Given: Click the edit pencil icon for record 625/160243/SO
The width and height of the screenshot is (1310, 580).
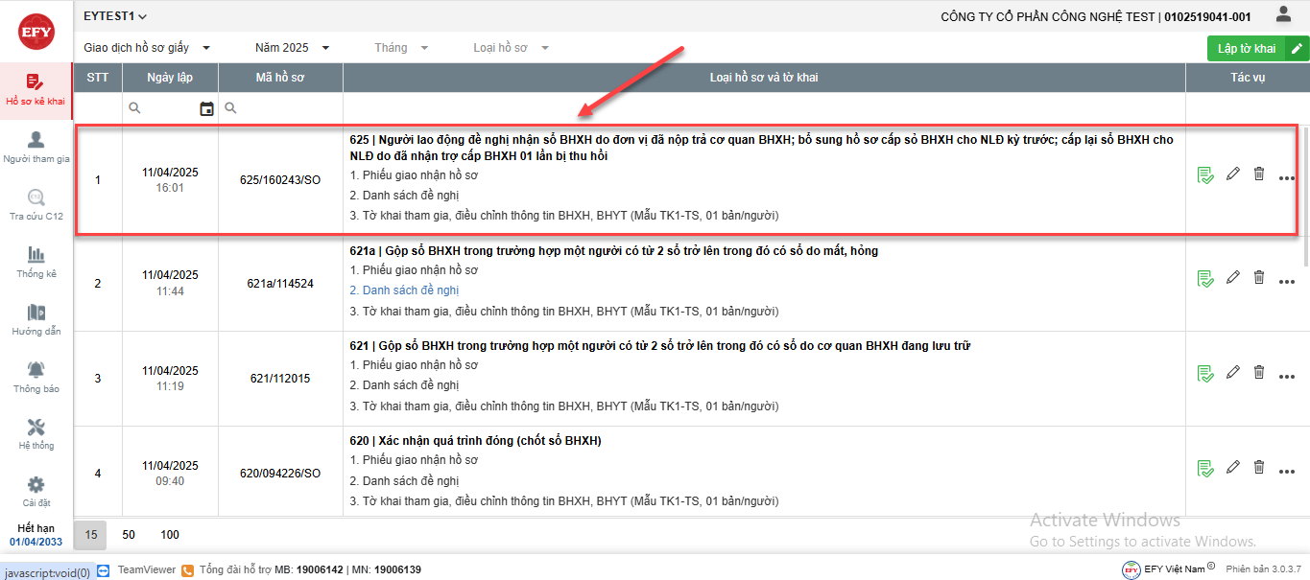Looking at the screenshot, I should click(1233, 174).
